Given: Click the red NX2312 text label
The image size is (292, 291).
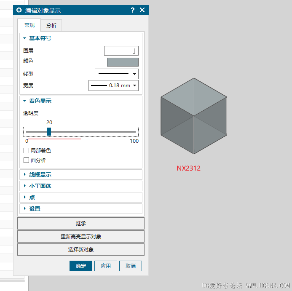Looking at the screenshot, I should [188, 168].
